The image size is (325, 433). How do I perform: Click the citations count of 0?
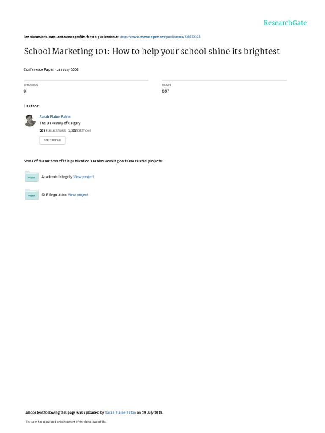tap(25, 91)
